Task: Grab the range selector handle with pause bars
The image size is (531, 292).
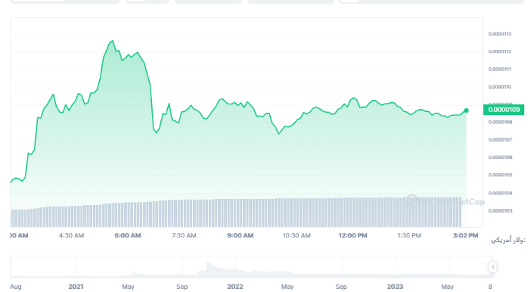Action: pyautogui.click(x=492, y=267)
